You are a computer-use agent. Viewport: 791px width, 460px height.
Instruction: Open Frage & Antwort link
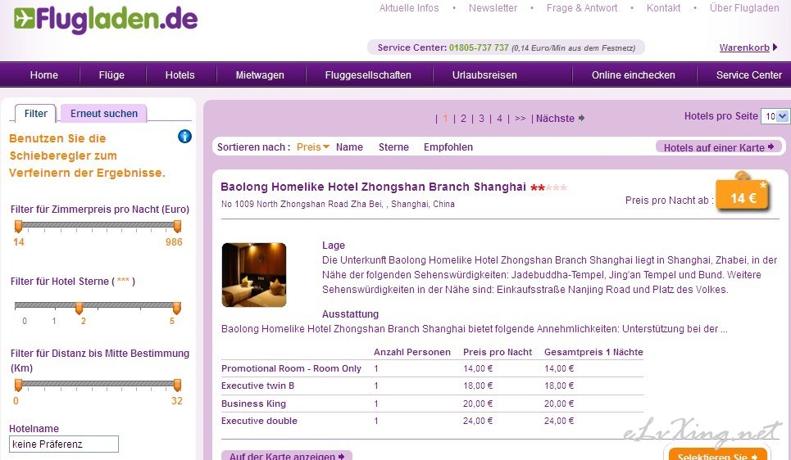click(x=582, y=8)
